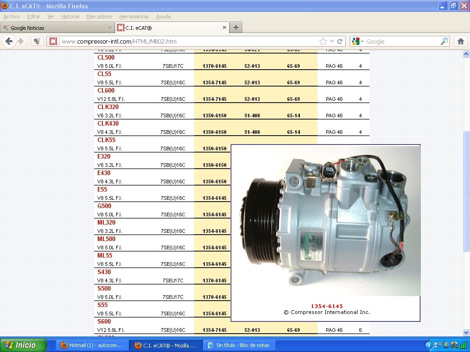Click 52-013 in the CL600 row

tap(252, 99)
